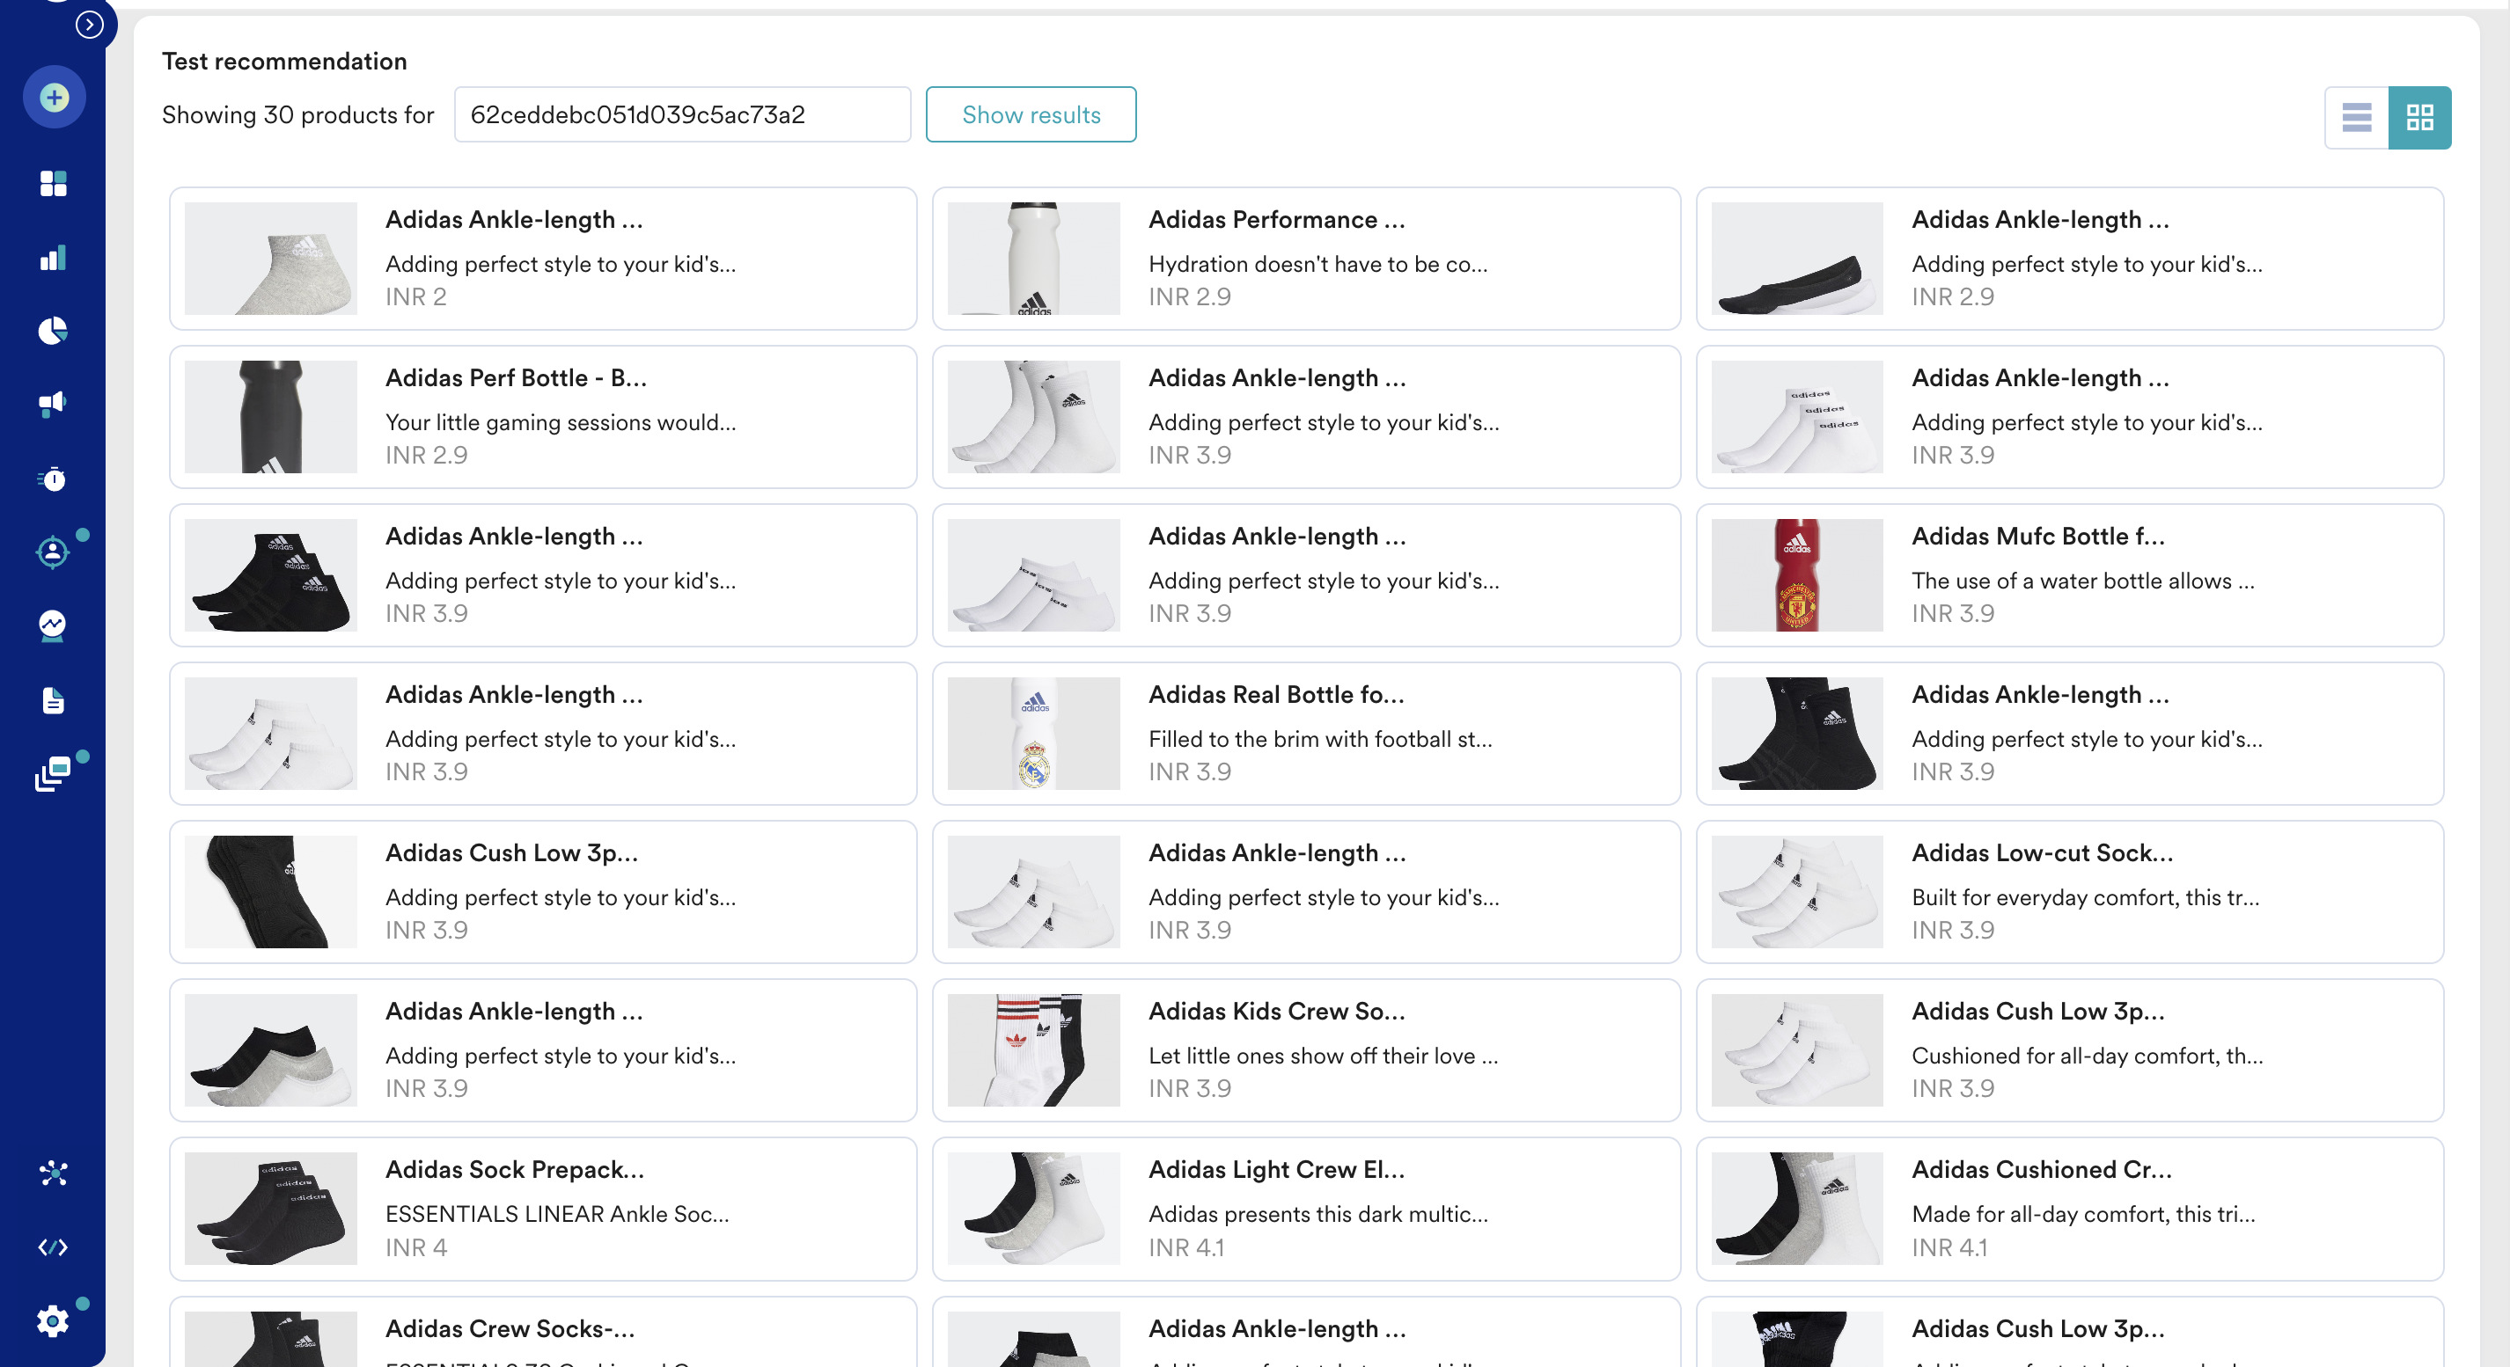
Task: Click the user ID input field
Action: tap(681, 115)
